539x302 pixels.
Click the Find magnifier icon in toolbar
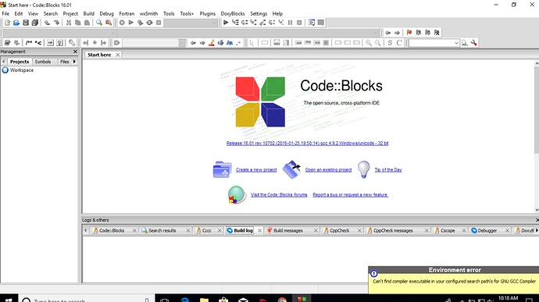click(99, 23)
